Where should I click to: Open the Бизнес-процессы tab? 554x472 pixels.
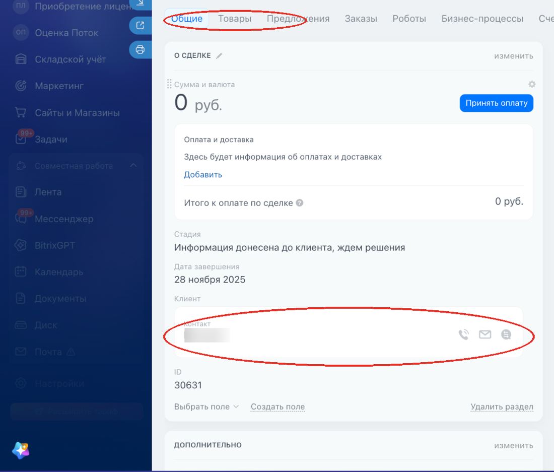[x=482, y=18]
